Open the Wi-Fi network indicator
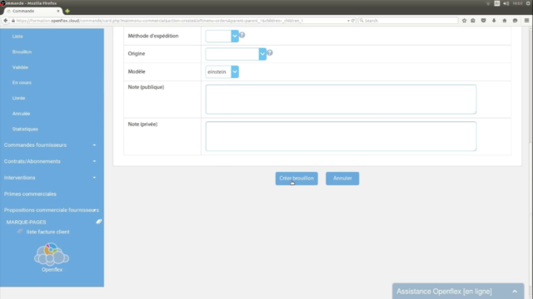Viewport: 533px width, 299px height. tap(488, 3)
